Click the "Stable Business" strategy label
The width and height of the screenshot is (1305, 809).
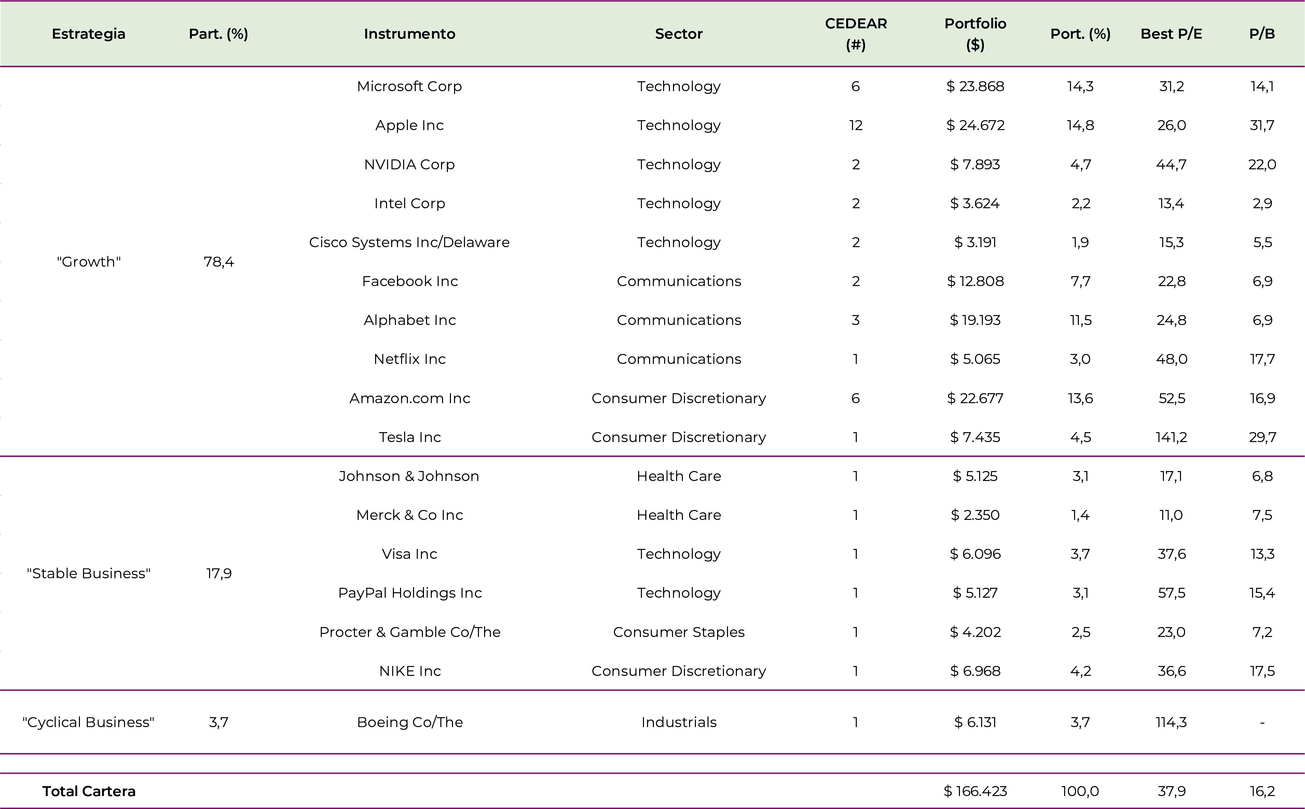click(x=88, y=573)
